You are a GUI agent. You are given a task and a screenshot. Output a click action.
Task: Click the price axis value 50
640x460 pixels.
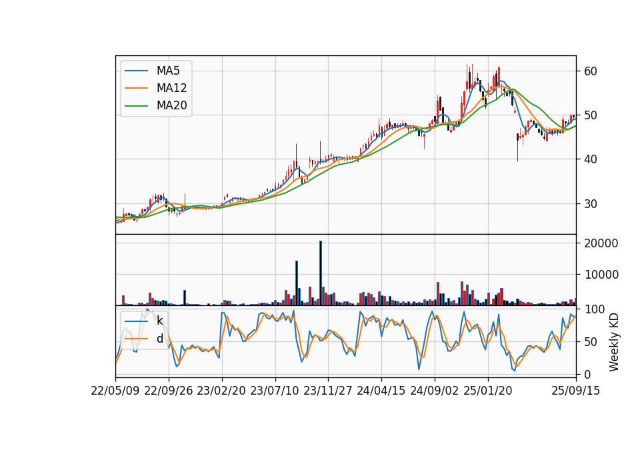pos(591,115)
